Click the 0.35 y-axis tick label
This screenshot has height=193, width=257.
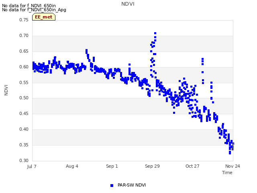[x=24, y=145]
